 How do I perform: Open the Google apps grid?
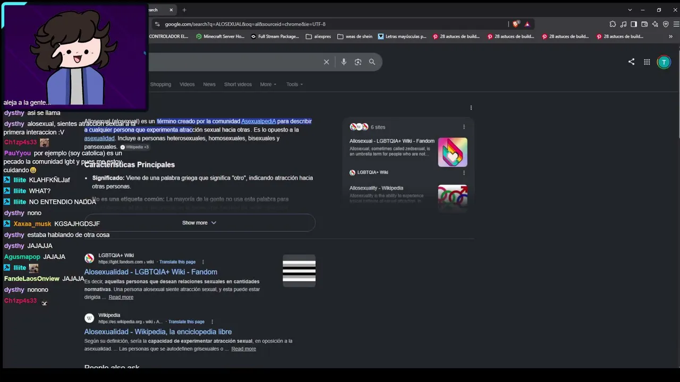[x=647, y=62]
